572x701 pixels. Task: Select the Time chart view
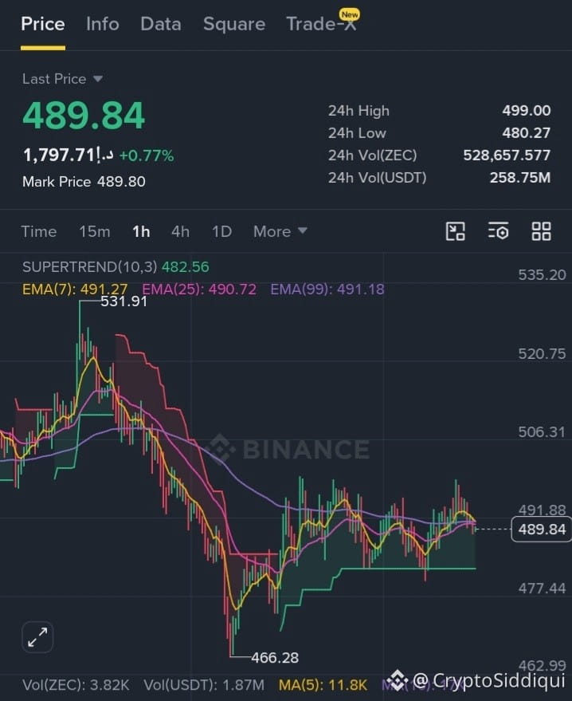[39, 231]
